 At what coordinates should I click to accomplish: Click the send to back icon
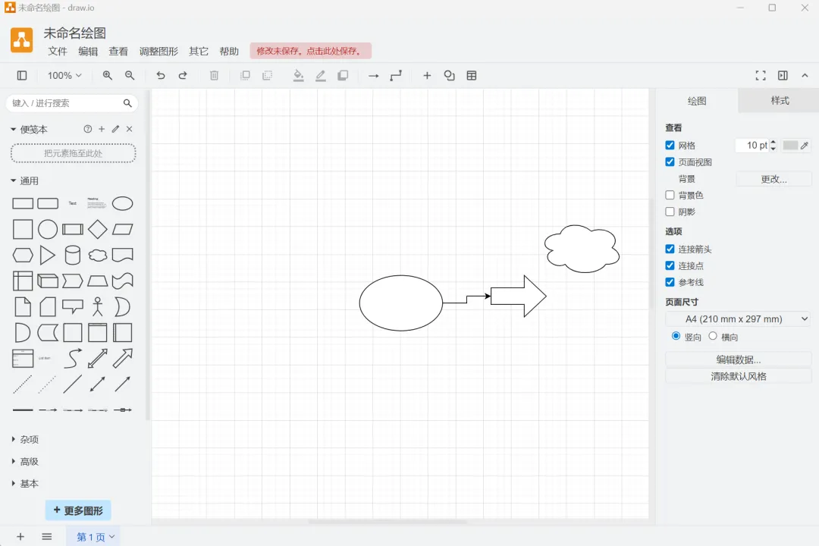click(268, 76)
